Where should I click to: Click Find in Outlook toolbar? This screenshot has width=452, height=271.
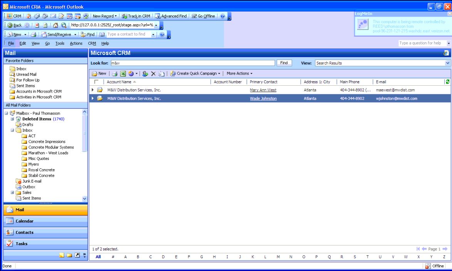88,35
